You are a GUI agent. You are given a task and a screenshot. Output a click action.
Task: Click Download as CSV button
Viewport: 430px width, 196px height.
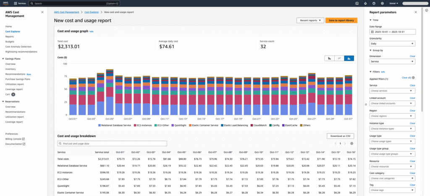click(340, 136)
